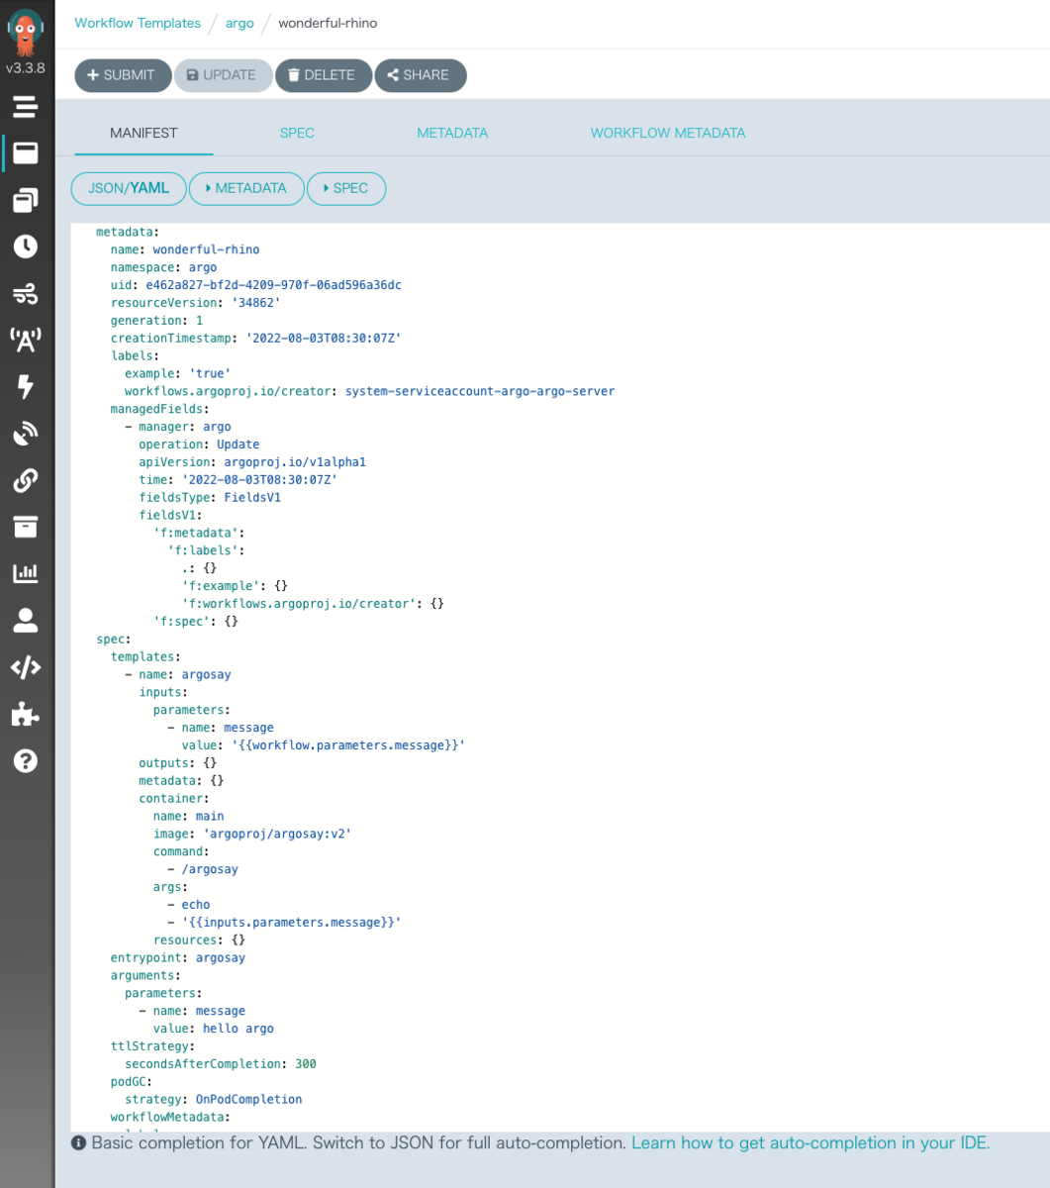The width and height of the screenshot is (1050, 1188).
Task: Click the 'resources: {}' line
Action: coord(199,940)
